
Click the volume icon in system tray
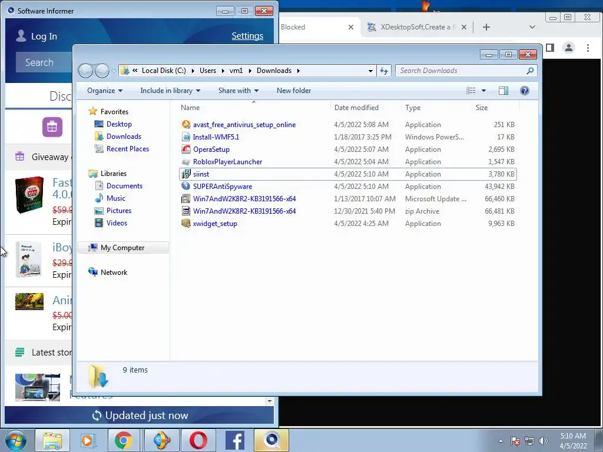pyautogui.click(x=544, y=441)
